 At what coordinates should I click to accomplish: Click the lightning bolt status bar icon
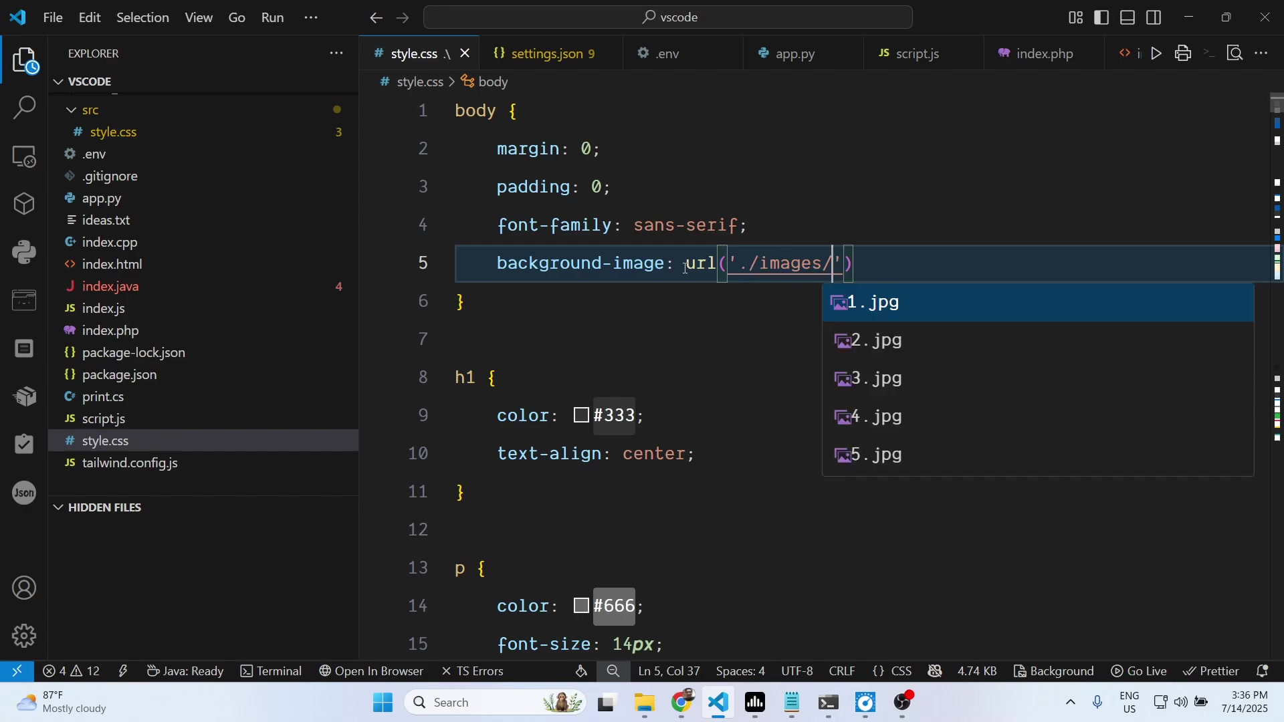(124, 671)
